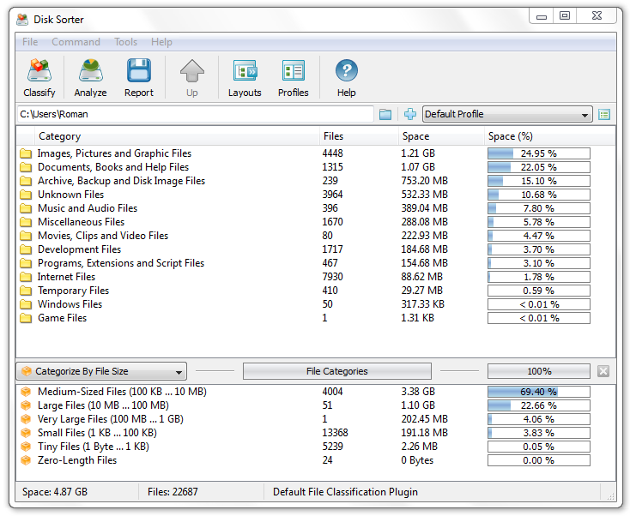Select Programs, Extensions and Script Files
Image resolution: width=630 pixels, height=516 pixels.
tap(121, 263)
